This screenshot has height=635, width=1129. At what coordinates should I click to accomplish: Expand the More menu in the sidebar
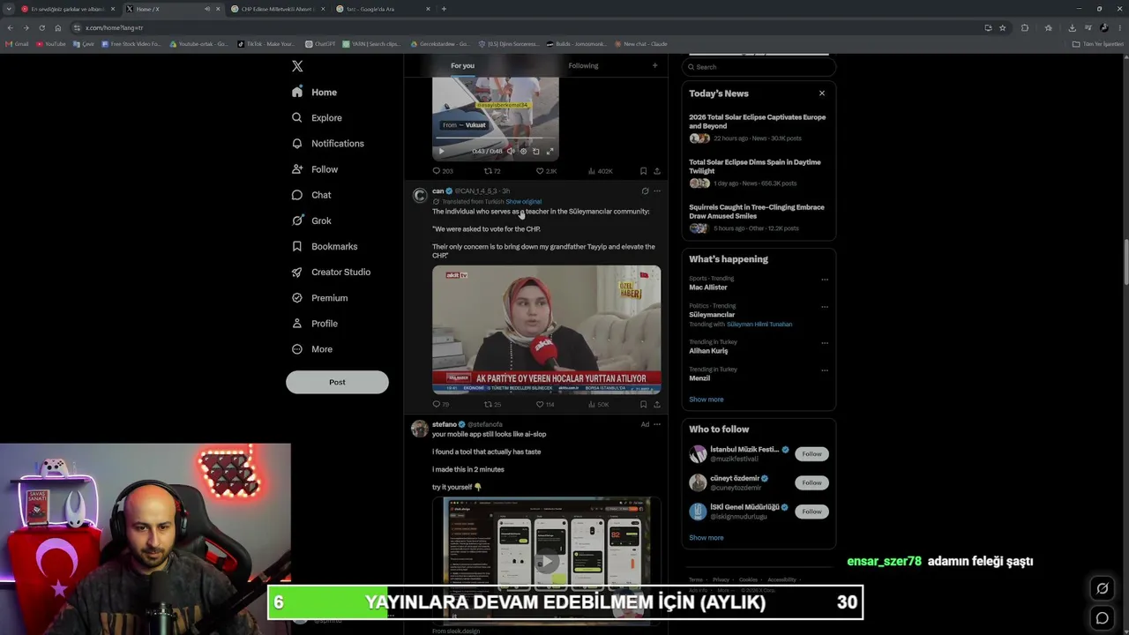[x=312, y=349]
